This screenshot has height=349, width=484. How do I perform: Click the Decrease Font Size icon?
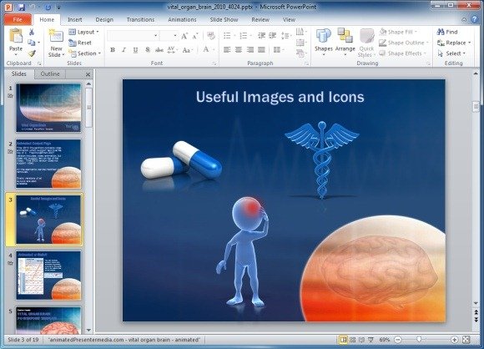pyautogui.click(x=195, y=36)
